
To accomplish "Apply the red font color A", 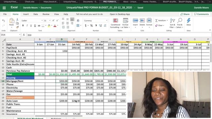I will coord(55,25).
